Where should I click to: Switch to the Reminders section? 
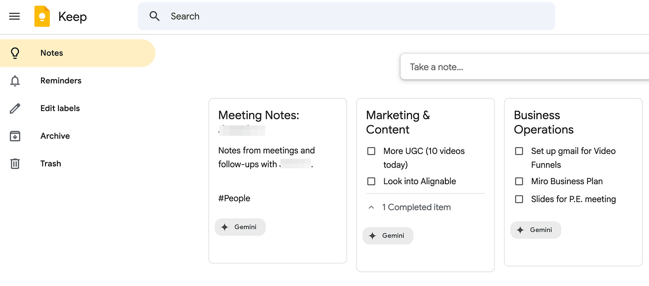click(x=61, y=81)
